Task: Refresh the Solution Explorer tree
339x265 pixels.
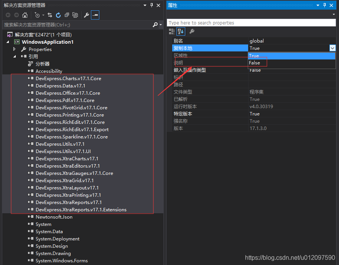Action: tap(58, 15)
